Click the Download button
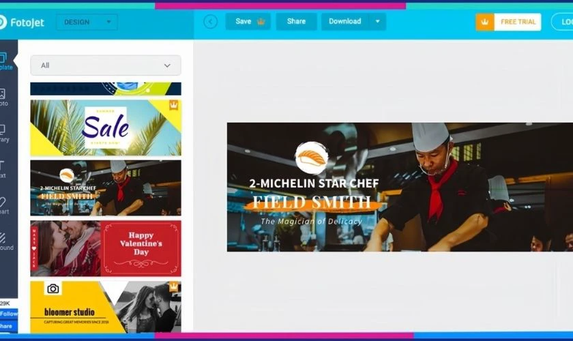The width and height of the screenshot is (573, 341). click(x=345, y=22)
